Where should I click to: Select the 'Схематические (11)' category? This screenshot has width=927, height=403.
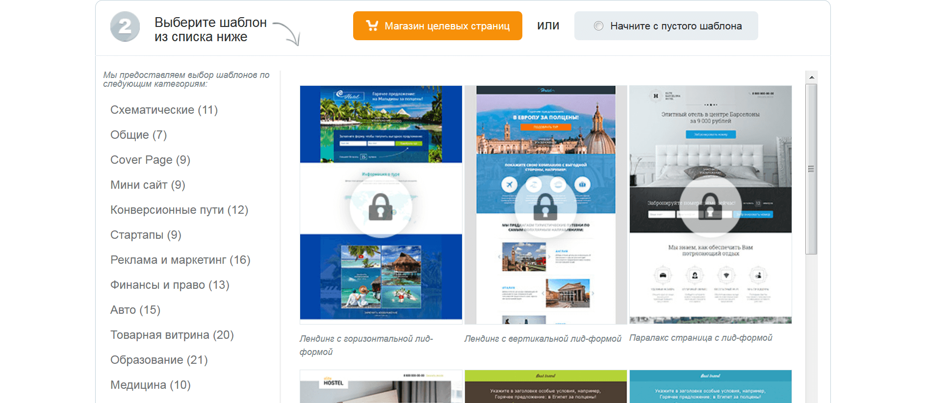pyautogui.click(x=164, y=110)
